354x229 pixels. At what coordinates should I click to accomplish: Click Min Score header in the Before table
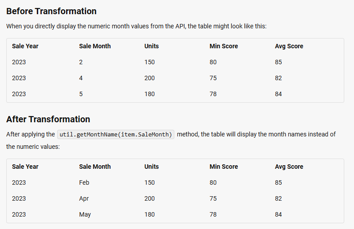(x=224, y=46)
